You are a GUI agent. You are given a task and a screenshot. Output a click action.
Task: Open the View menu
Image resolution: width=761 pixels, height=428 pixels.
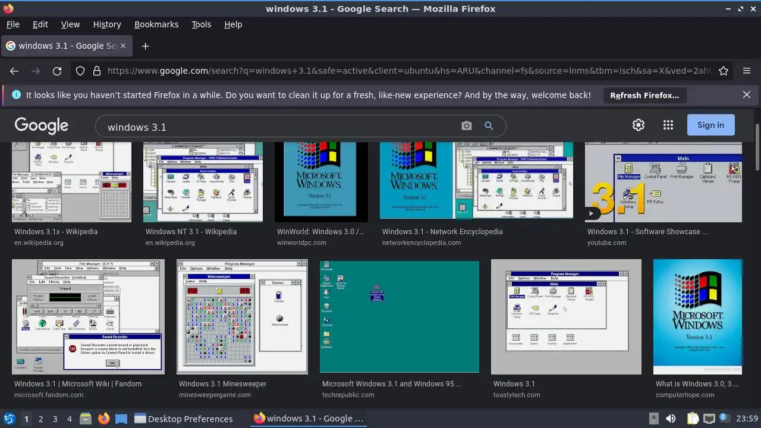coord(70,24)
